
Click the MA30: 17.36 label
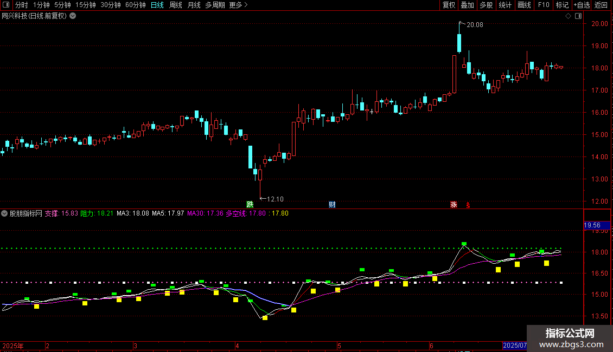point(205,213)
